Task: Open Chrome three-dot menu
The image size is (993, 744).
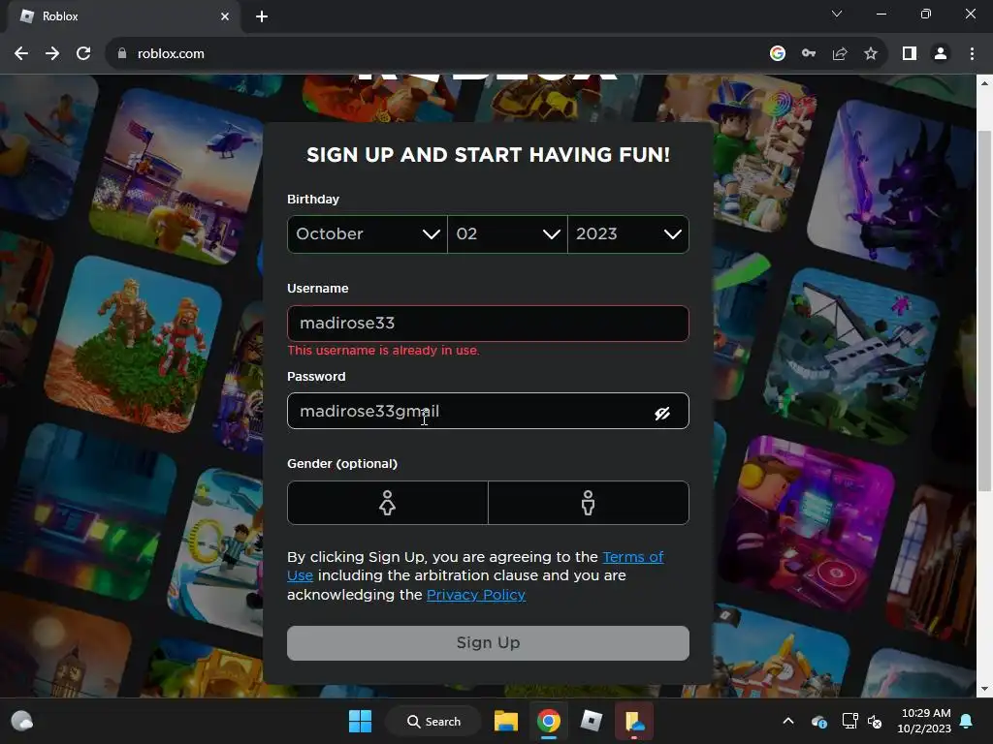Action: (972, 54)
